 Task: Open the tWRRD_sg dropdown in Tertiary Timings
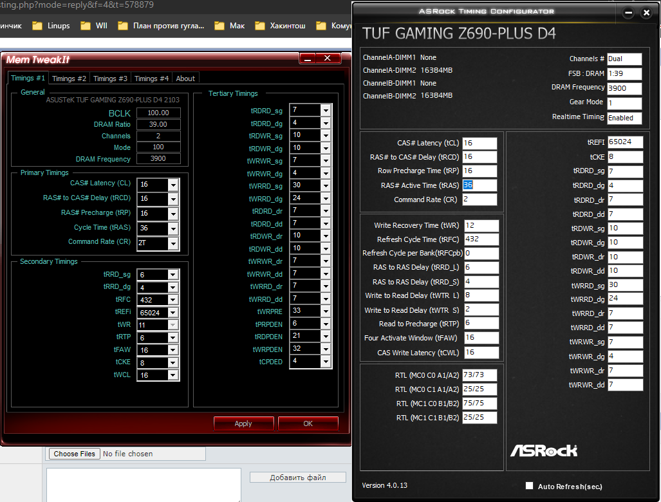326,186
